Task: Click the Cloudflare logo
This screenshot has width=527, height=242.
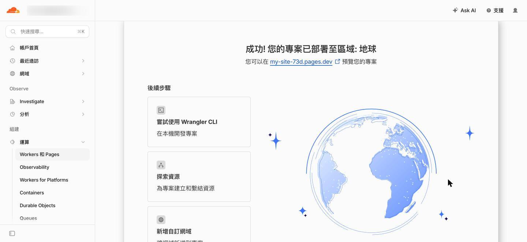Action: click(x=13, y=10)
